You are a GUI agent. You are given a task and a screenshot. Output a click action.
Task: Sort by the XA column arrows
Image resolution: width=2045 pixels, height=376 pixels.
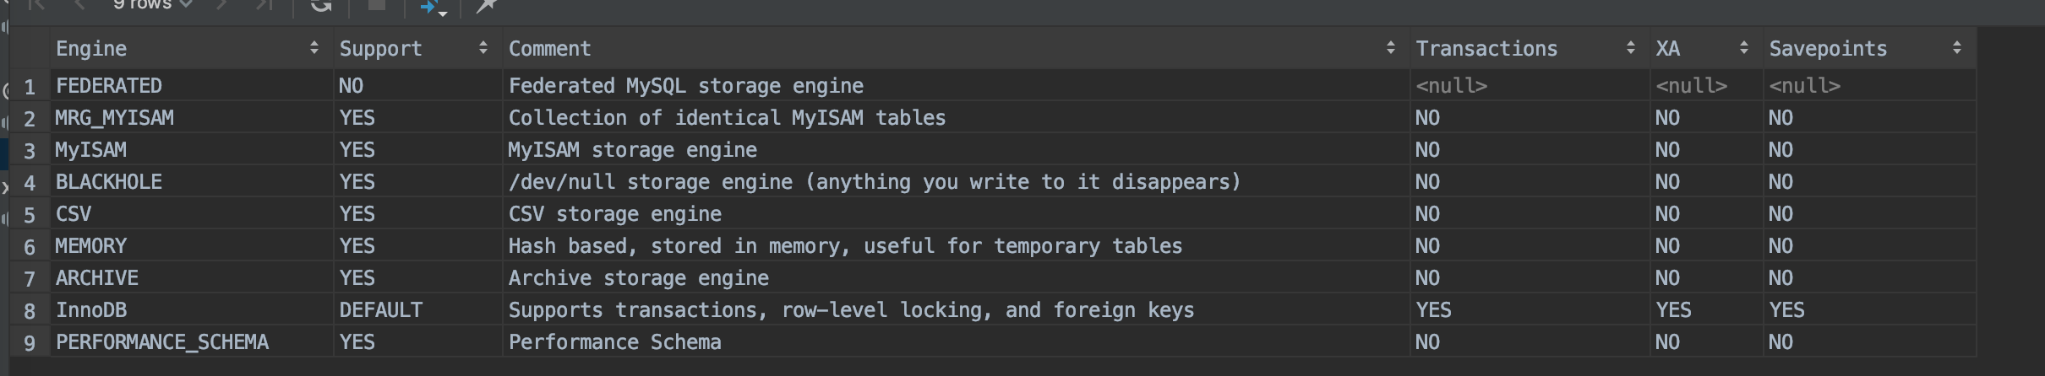[x=1744, y=48]
